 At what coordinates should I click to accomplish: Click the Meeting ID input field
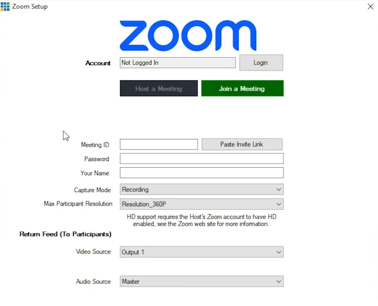coord(158,144)
